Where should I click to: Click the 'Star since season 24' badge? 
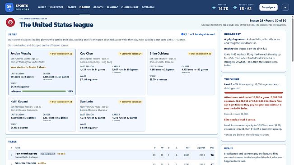pos(131,54)
